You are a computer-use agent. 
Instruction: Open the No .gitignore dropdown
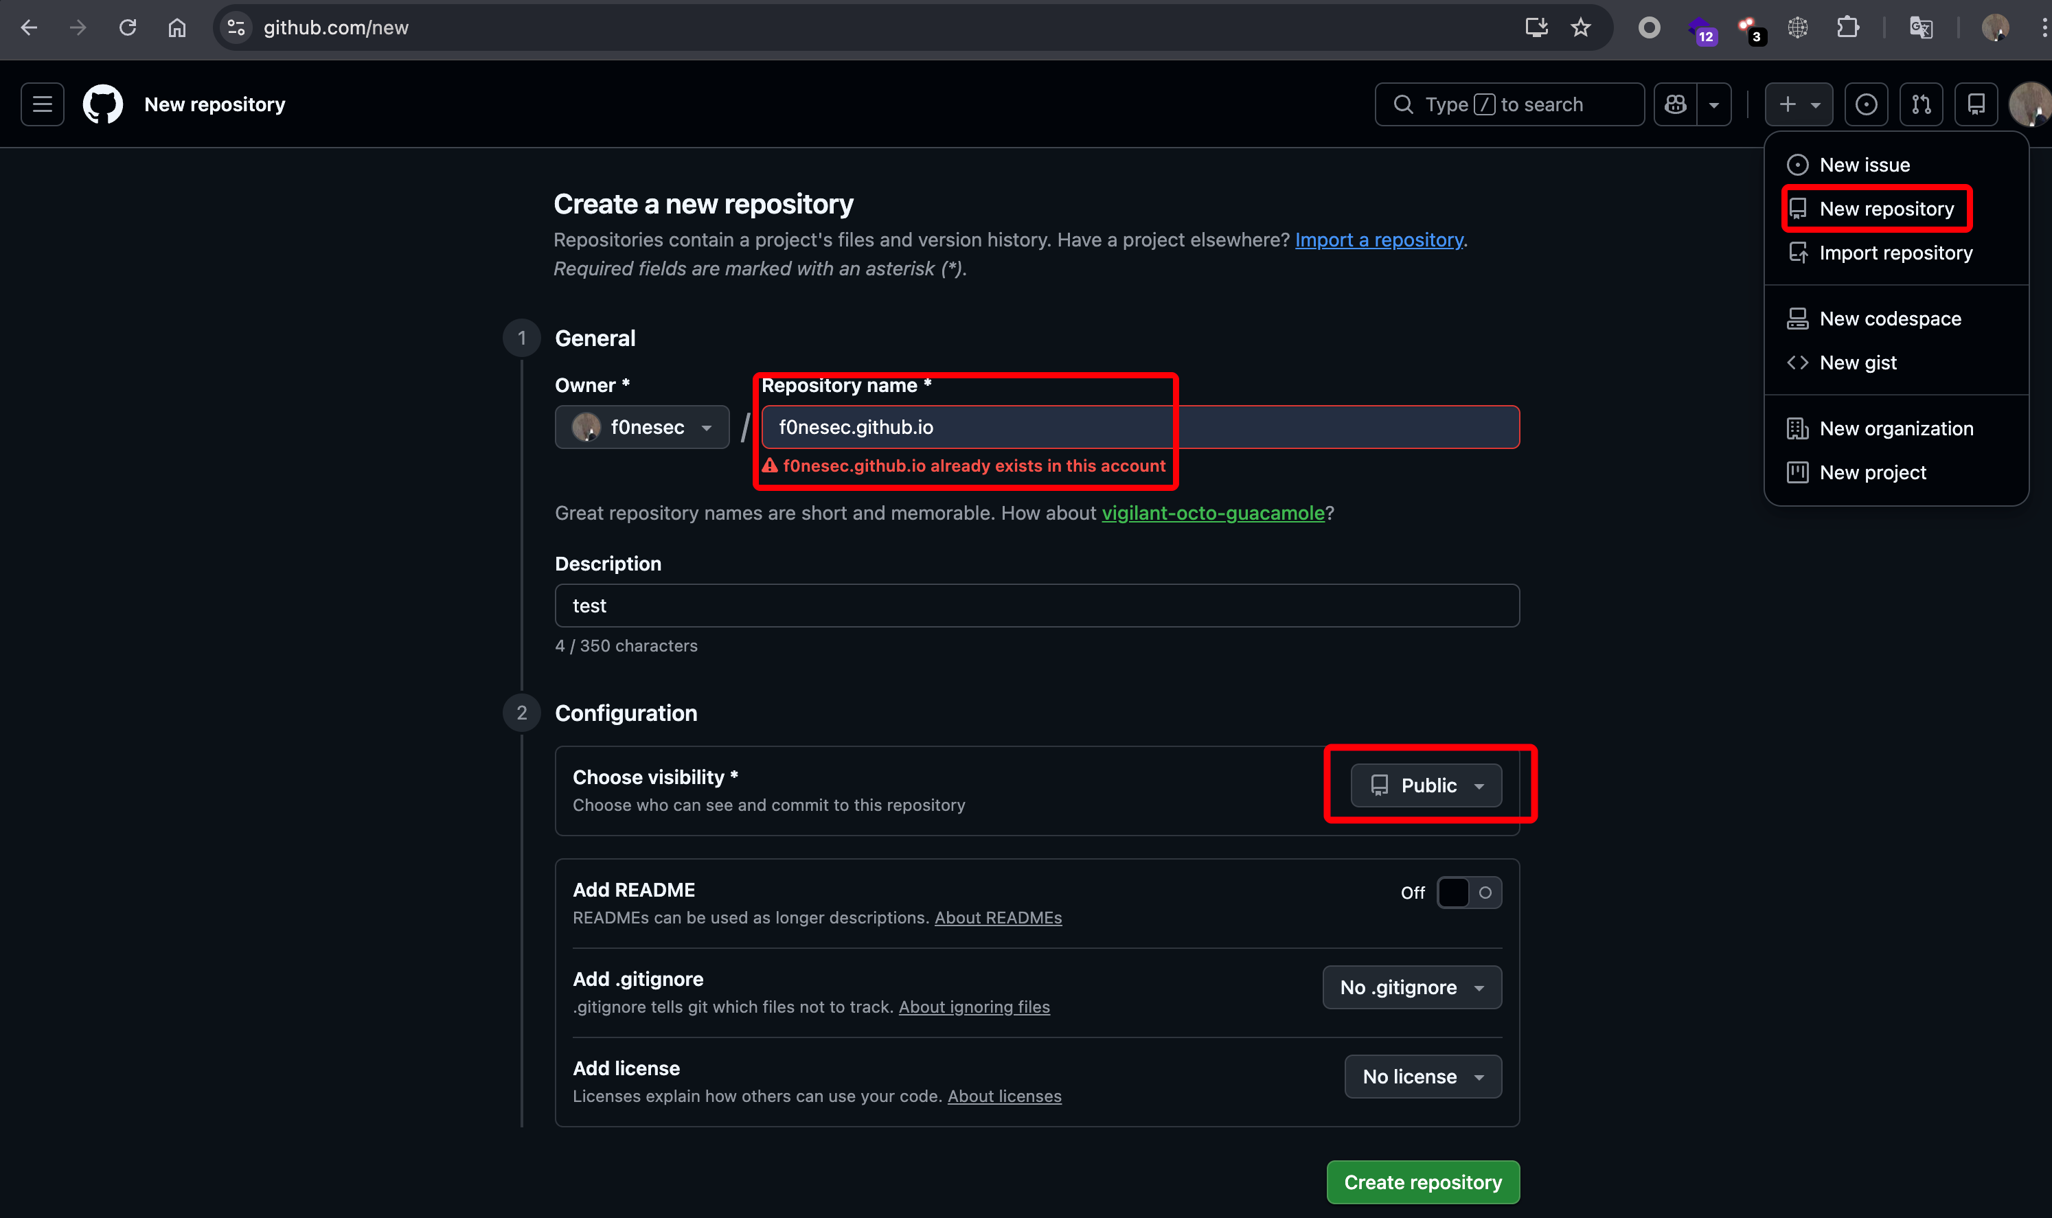1411,987
